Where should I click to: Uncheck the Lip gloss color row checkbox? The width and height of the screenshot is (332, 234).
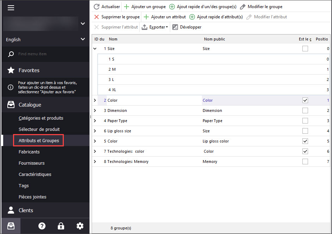point(305,141)
